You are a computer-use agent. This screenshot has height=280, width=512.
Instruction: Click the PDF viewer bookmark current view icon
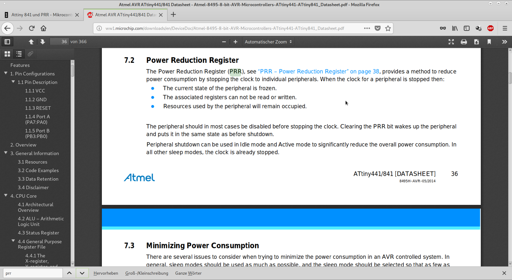tap(489, 42)
